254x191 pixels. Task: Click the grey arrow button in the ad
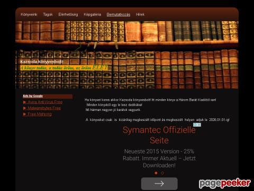159,184
